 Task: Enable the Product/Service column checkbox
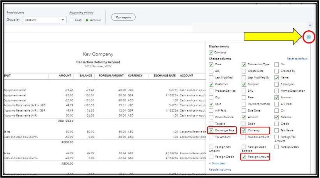(x=211, y=91)
